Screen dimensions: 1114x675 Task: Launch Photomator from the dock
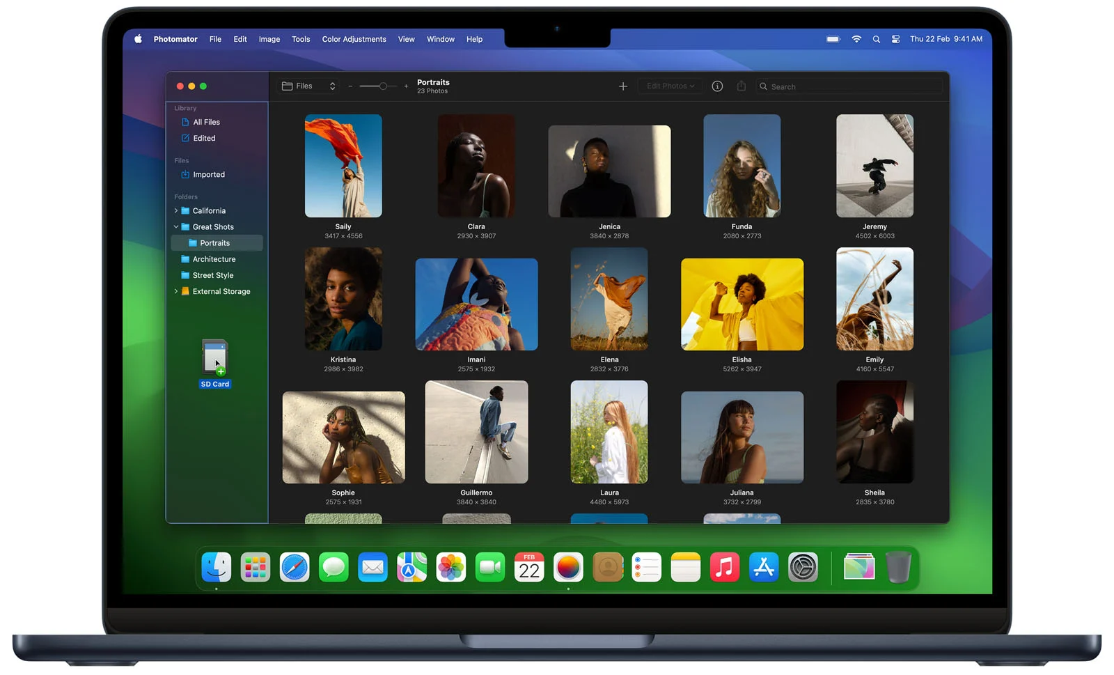tap(568, 568)
